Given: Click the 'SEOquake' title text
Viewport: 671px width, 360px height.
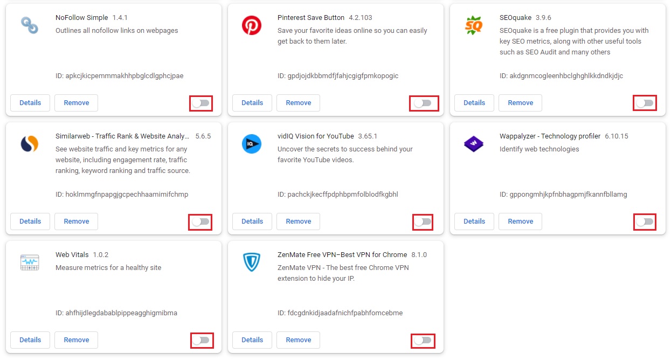Looking at the screenshot, I should click(x=515, y=18).
